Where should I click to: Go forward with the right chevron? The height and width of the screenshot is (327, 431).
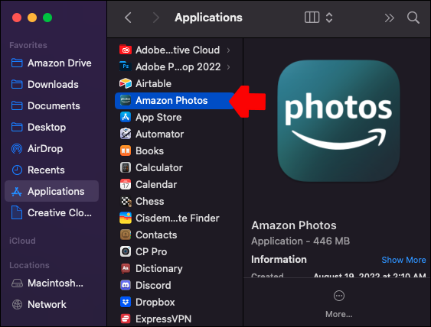pyautogui.click(x=156, y=18)
